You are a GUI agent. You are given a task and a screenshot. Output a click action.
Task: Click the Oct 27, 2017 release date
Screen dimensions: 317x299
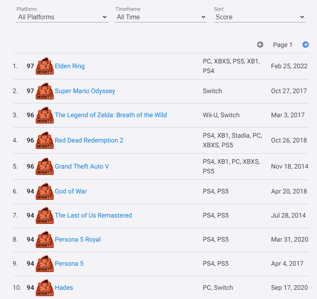click(x=289, y=91)
